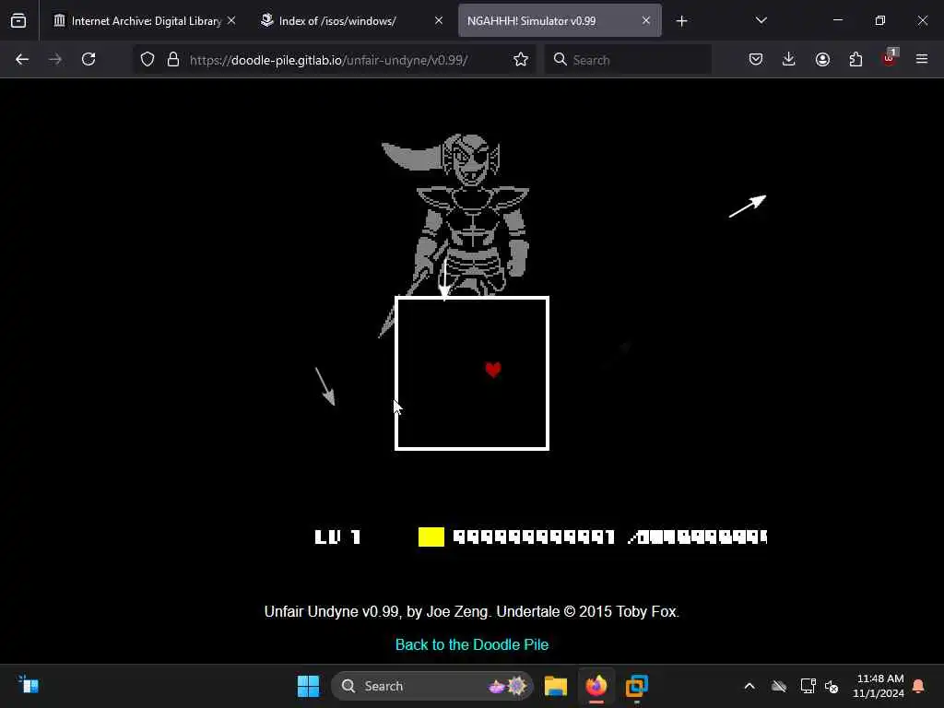The image size is (944, 708).
Task: Open the muted volume tray icon
Action: (832, 686)
